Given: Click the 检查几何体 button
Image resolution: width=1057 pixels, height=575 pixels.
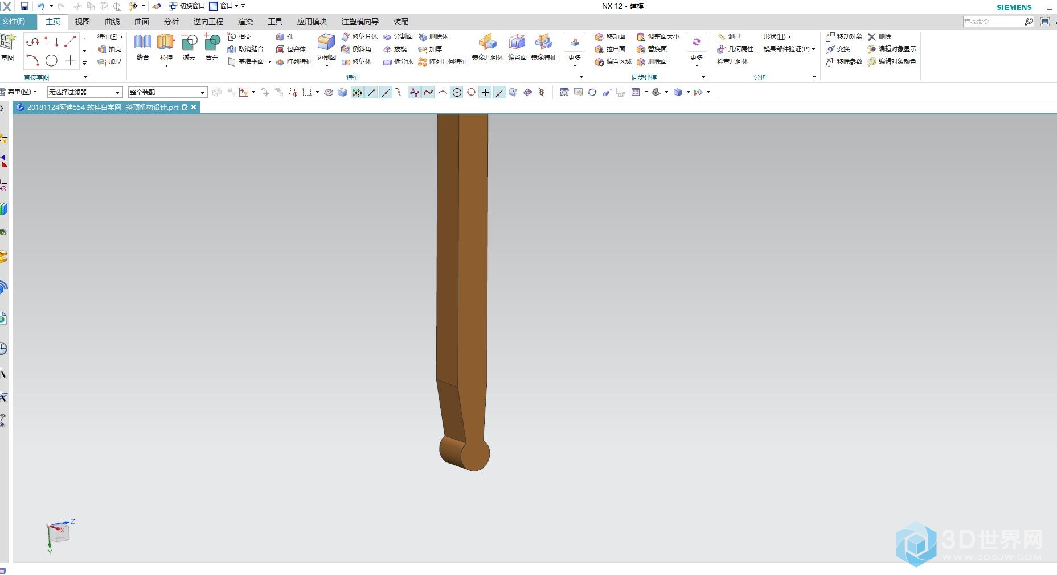Looking at the screenshot, I should click(x=732, y=61).
